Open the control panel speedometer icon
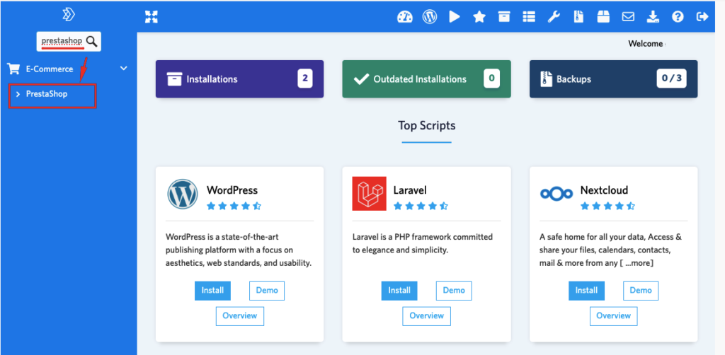The height and width of the screenshot is (355, 725). click(x=404, y=17)
